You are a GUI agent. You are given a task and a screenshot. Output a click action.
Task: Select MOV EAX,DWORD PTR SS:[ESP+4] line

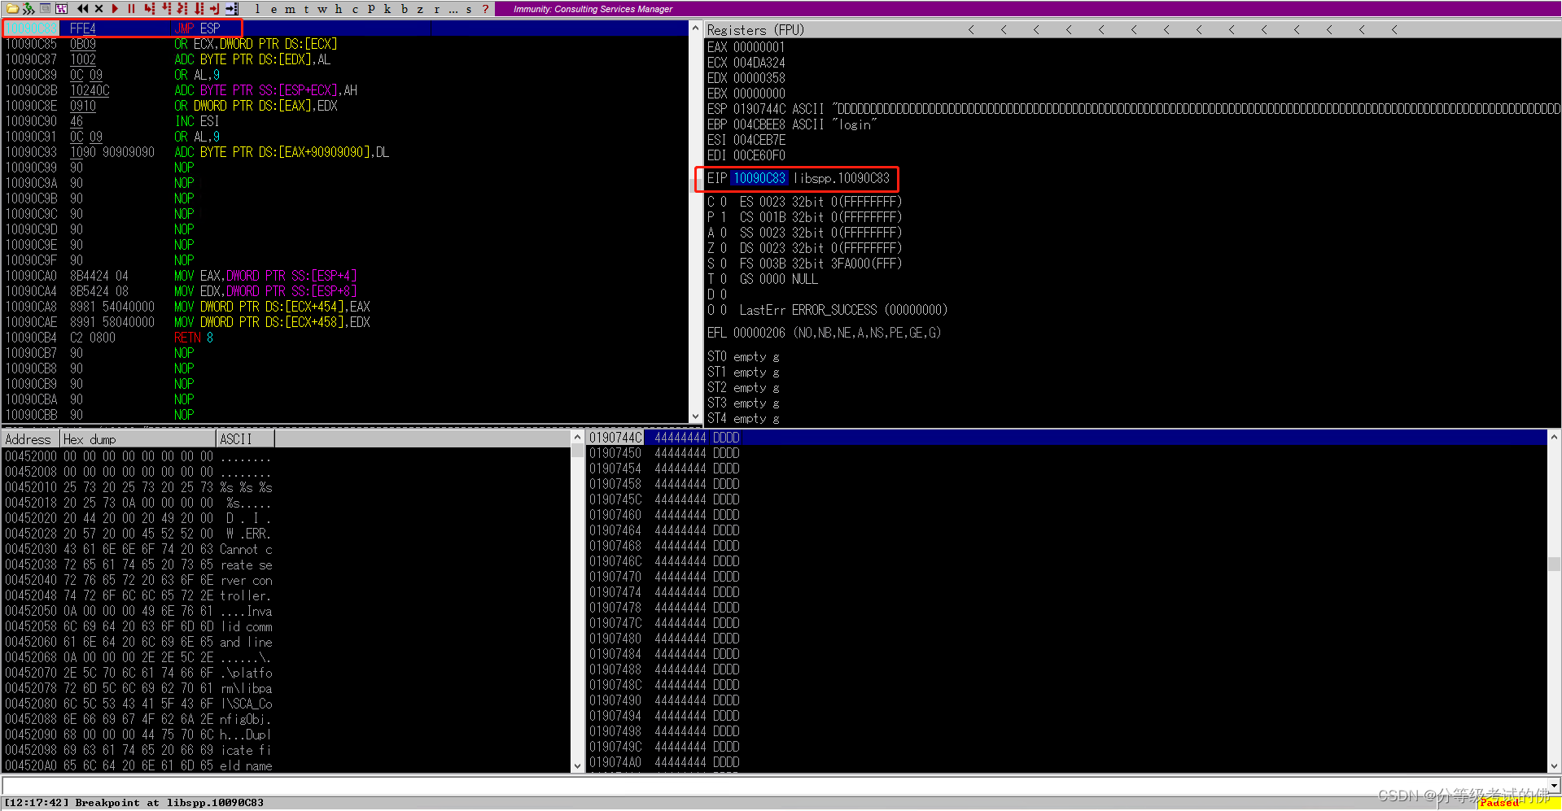point(345,276)
